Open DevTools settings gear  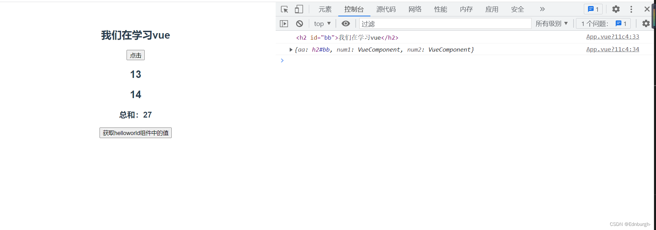coord(616,9)
